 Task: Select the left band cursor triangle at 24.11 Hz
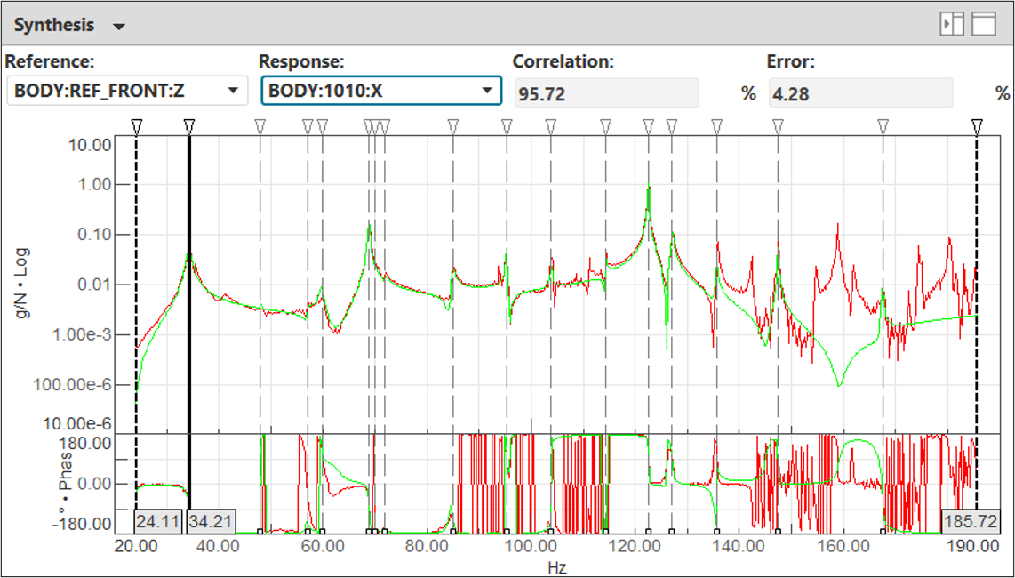[x=136, y=126]
